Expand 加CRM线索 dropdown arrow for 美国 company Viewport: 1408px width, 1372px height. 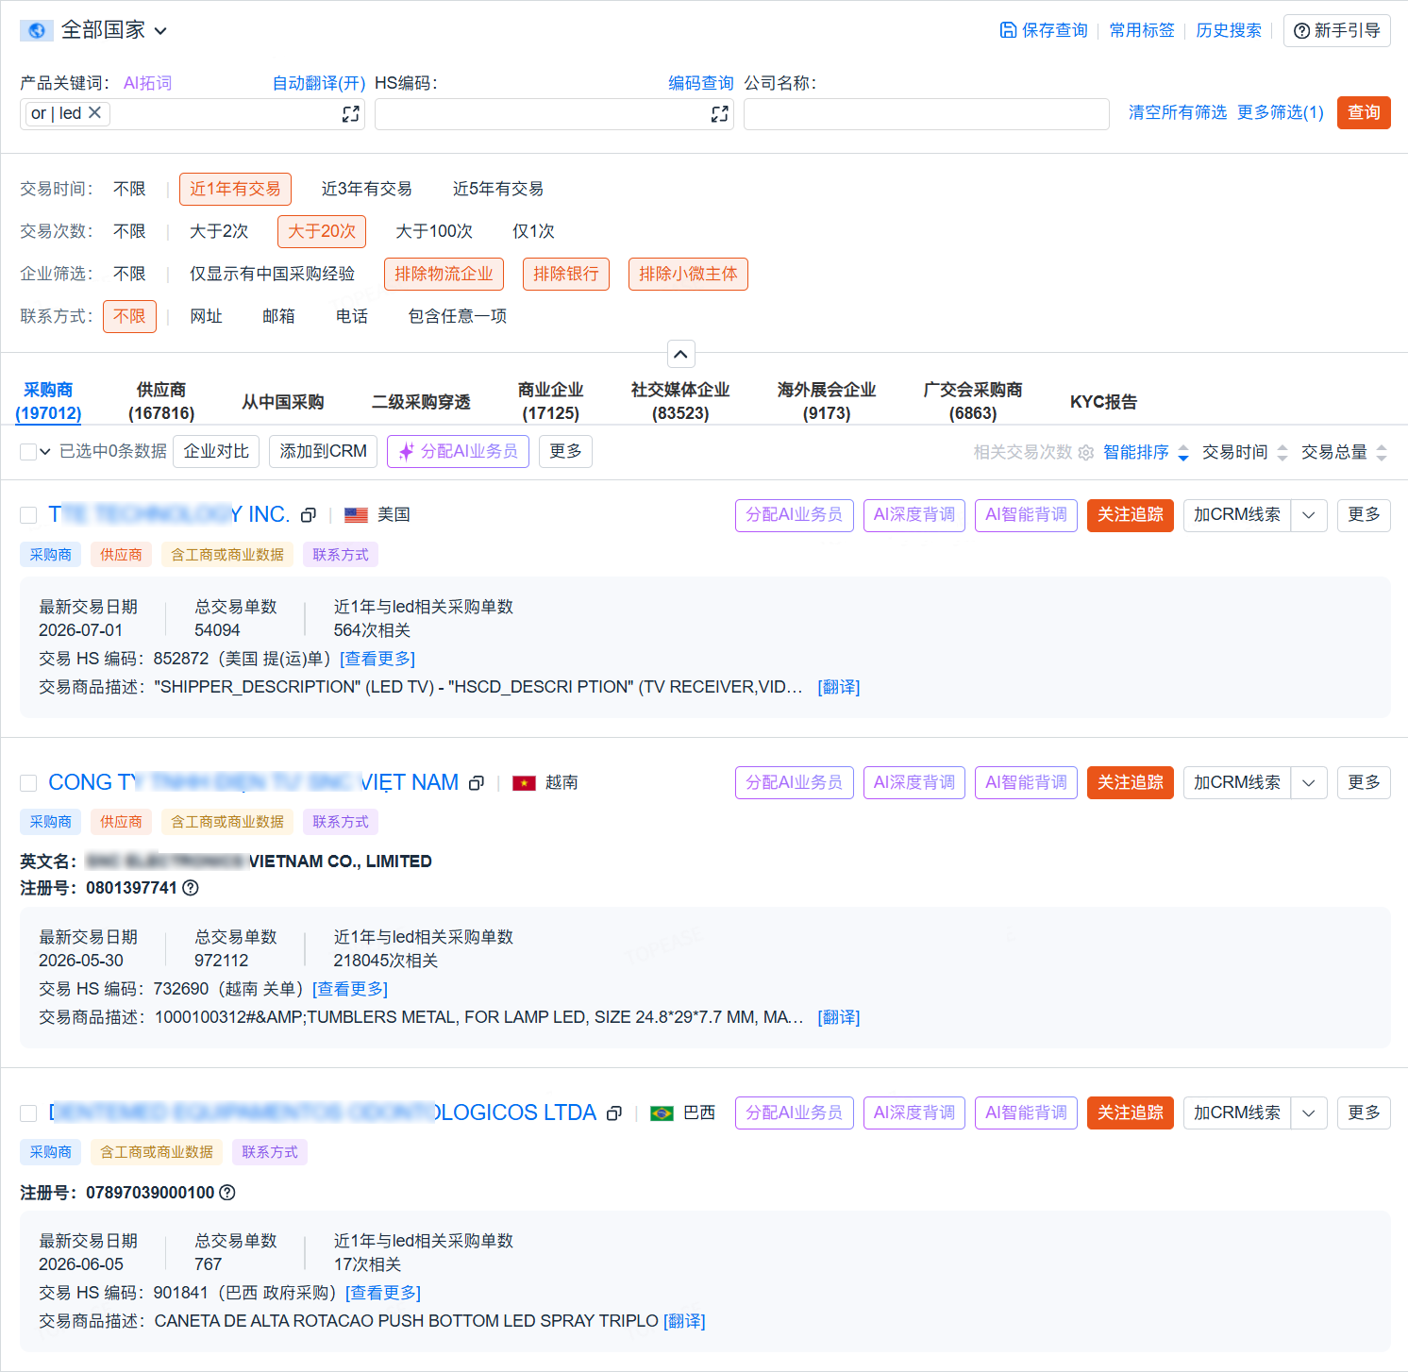click(1309, 515)
